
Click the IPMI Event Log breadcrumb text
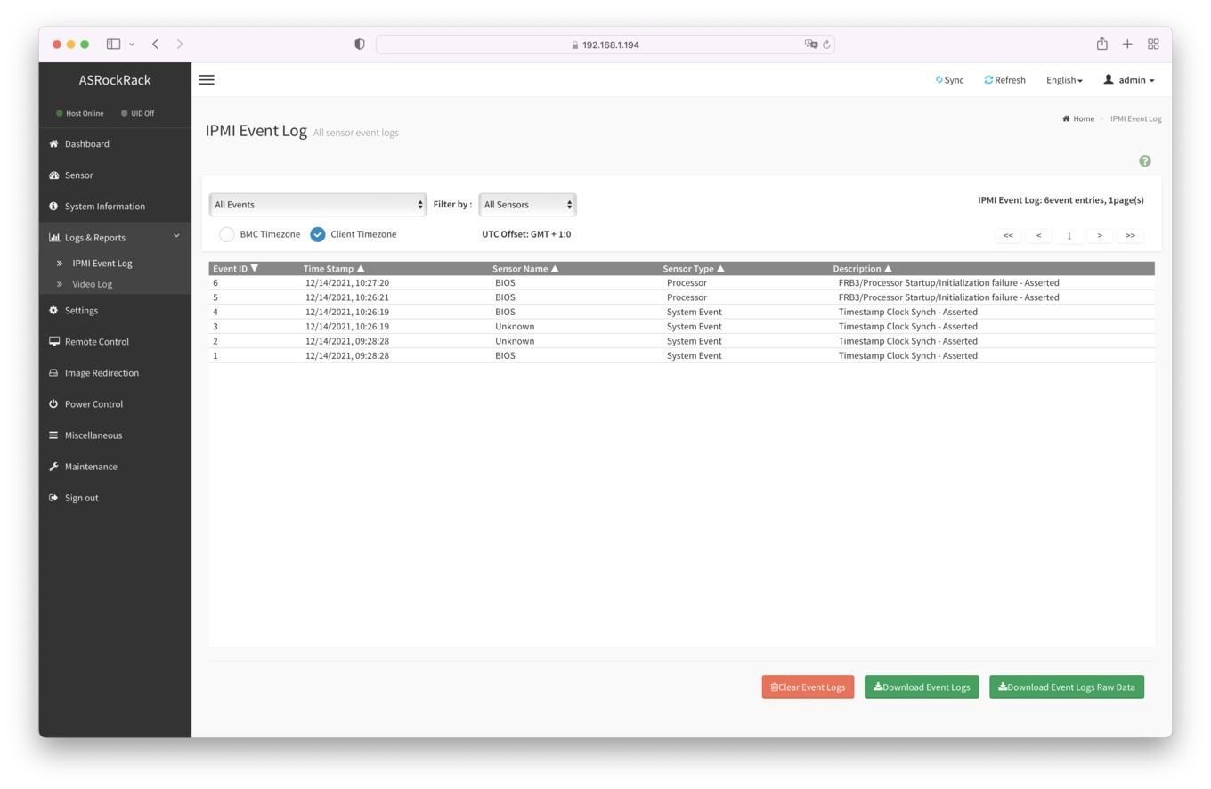tap(1135, 118)
